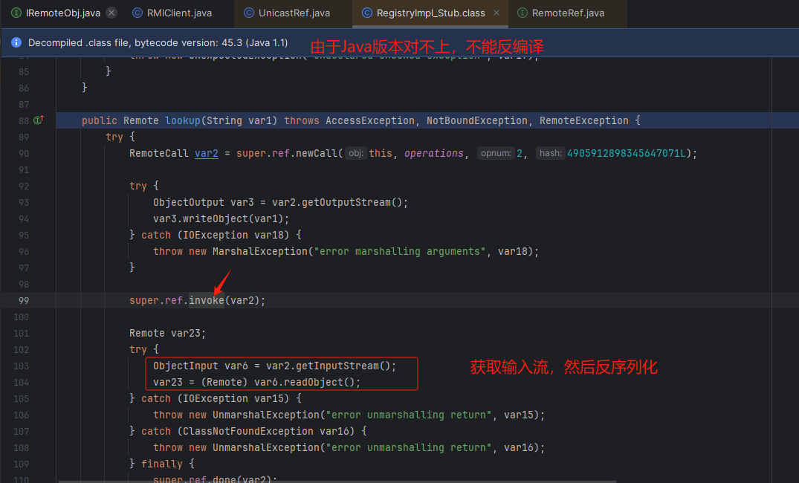Click the RMIClient.java class file icon
This screenshot has width=799, height=483.
coord(137,13)
